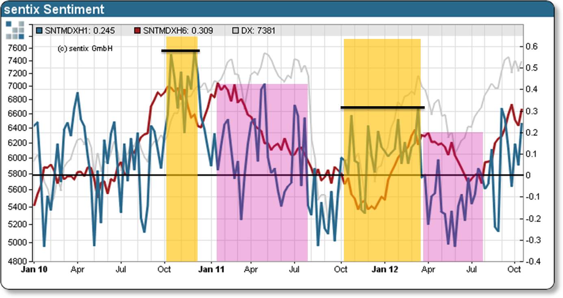
Task: Select the "SNTMDXH6: 0.309" legend label
Action: (x=178, y=30)
